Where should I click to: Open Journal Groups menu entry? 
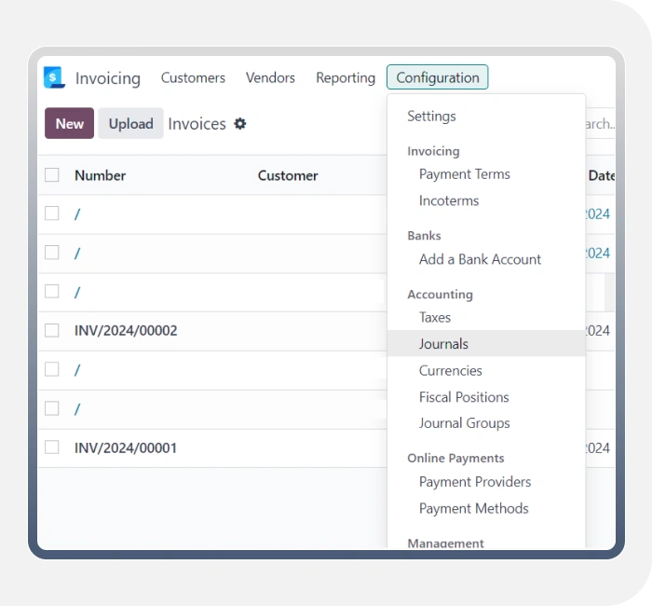465,423
